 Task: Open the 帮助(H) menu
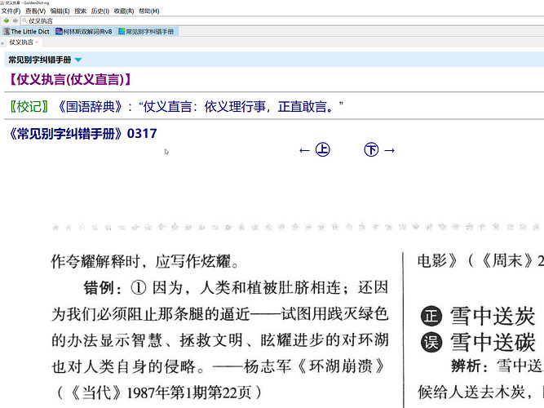tap(149, 11)
